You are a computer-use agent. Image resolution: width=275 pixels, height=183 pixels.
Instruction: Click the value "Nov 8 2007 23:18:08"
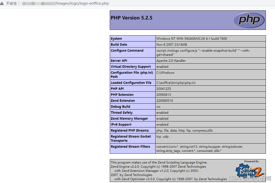[x=172, y=44]
